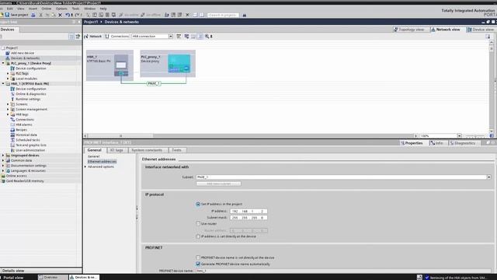Click the PLC_proxy_1 device block in the network canvas
The height and width of the screenshot is (280, 497).
coord(168,64)
